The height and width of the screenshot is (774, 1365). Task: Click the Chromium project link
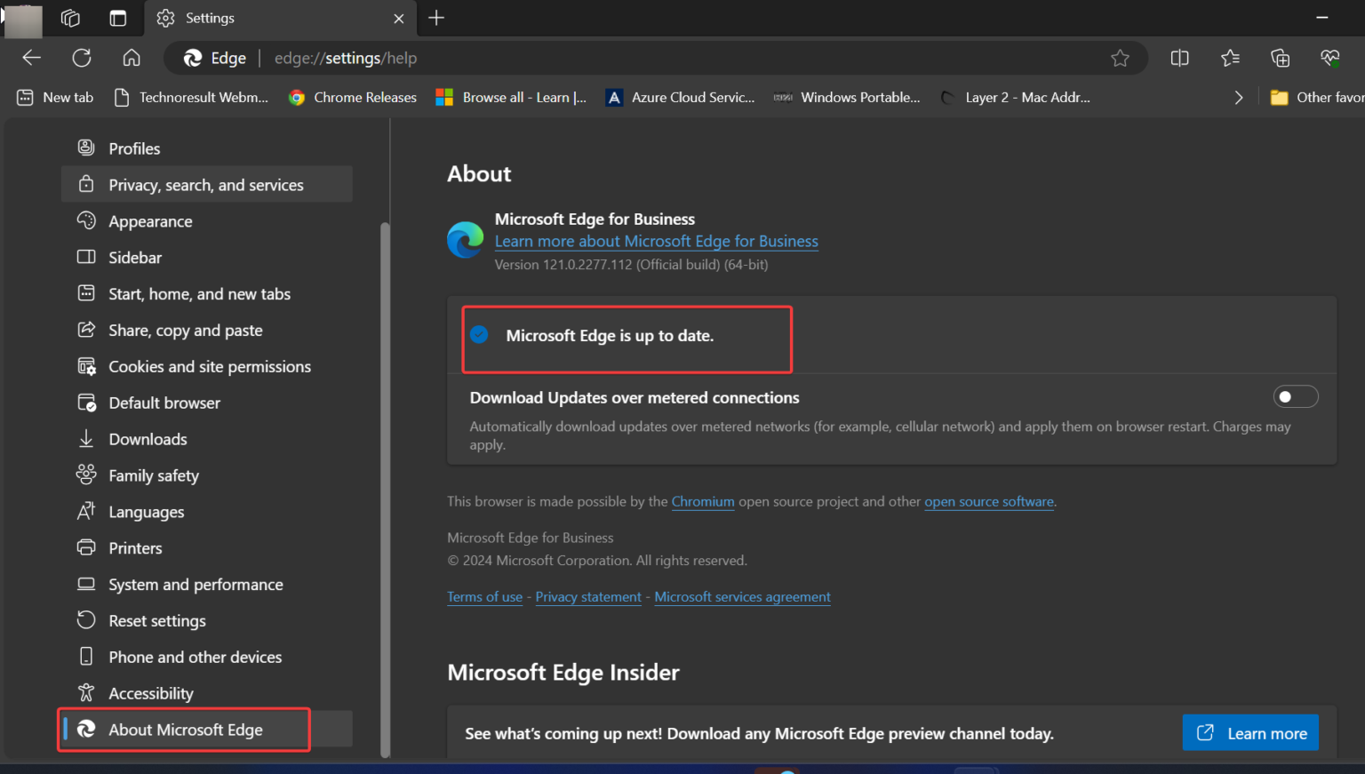click(703, 501)
